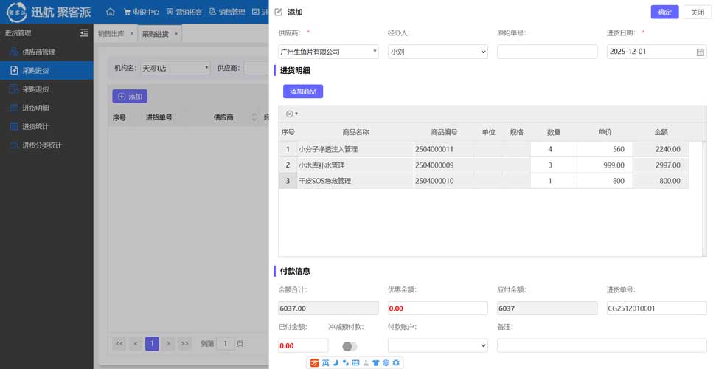Click the 确定 confirm button
Image resolution: width=716 pixels, height=369 pixels.
(664, 13)
